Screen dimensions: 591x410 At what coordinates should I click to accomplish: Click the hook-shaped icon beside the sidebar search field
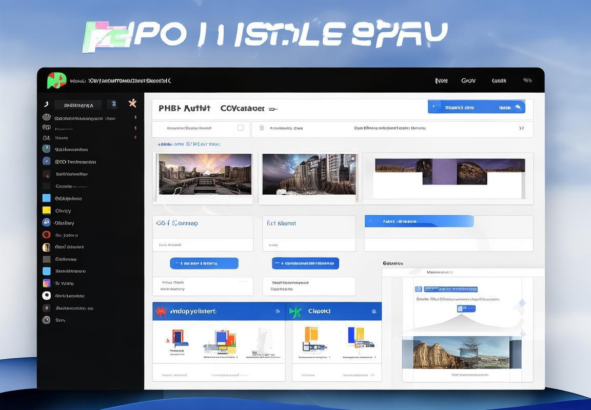[x=46, y=104]
